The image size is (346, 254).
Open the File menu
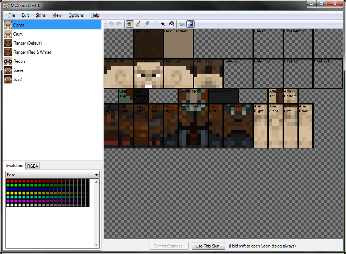12,15
